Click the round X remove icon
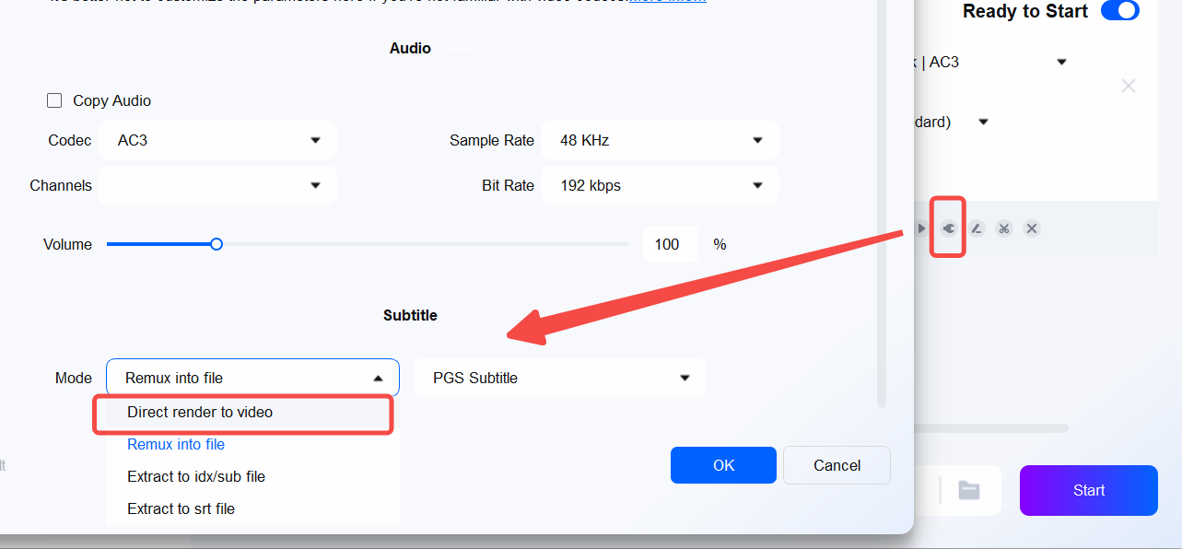Image resolution: width=1182 pixels, height=549 pixels. (x=1032, y=228)
